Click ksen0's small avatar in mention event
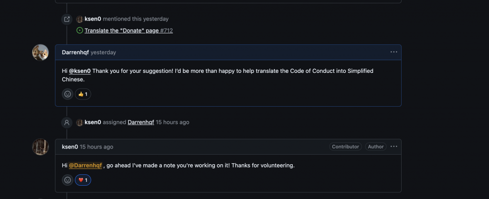This screenshot has height=199, width=489. point(80,19)
